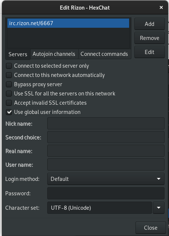Select irc.rizon.net/6667 in the server list
The width and height of the screenshot is (169, 236).
click(68, 23)
